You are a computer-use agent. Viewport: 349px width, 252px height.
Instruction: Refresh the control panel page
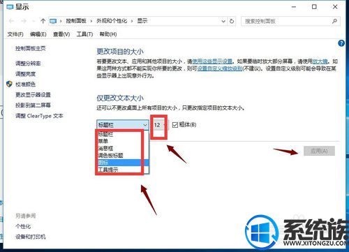coord(232,21)
